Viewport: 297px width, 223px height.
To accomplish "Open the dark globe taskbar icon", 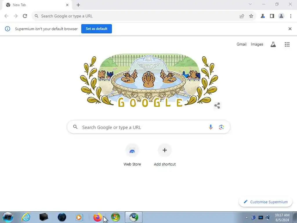I will (x=62, y=217).
